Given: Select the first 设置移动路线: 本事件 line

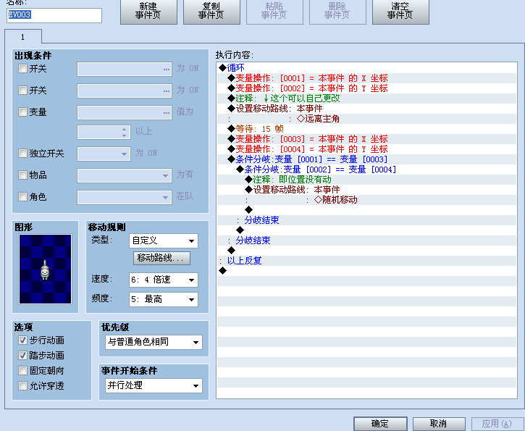Looking at the screenshot, I should coord(366,109).
